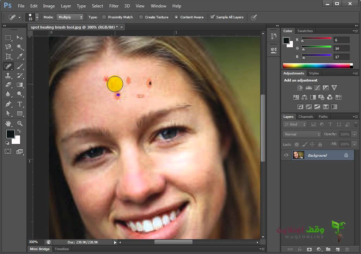Select the Spot Healing Brush tool in toolbox
This screenshot has height=254, width=361.
(x=8, y=66)
